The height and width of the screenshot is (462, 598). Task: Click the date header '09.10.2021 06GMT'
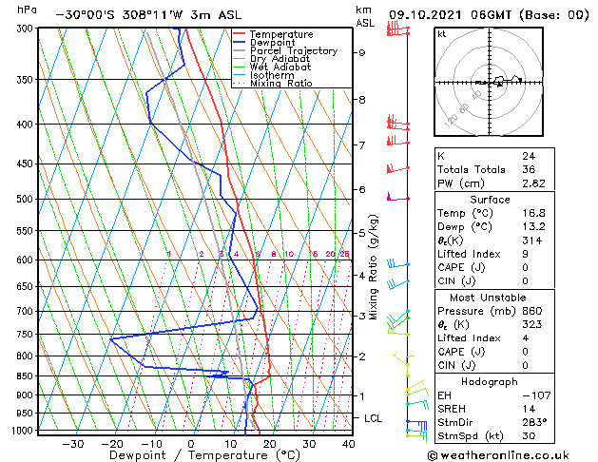[x=450, y=15]
